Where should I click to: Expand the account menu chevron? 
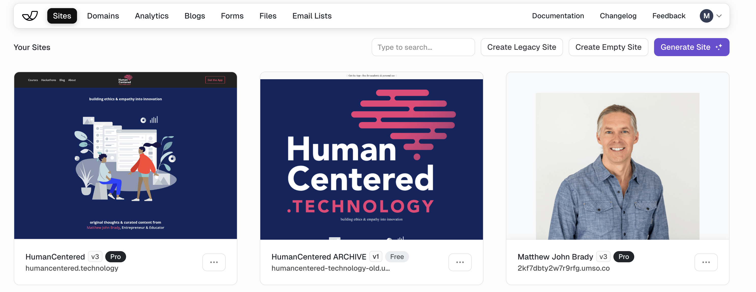pos(719,16)
